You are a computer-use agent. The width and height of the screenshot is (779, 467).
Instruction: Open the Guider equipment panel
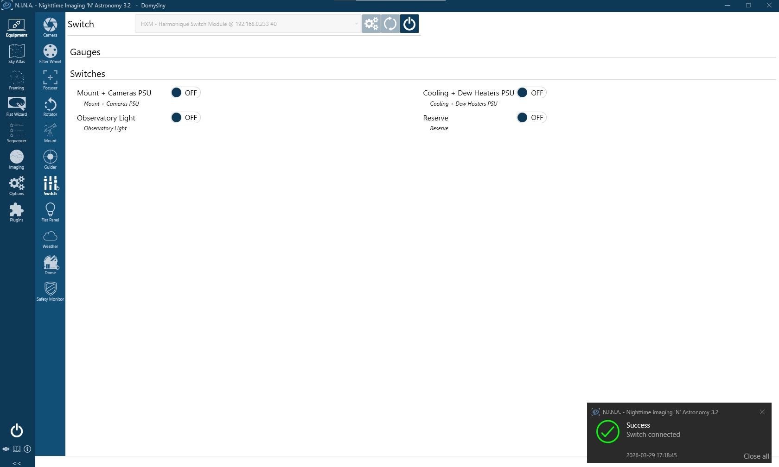click(x=50, y=159)
